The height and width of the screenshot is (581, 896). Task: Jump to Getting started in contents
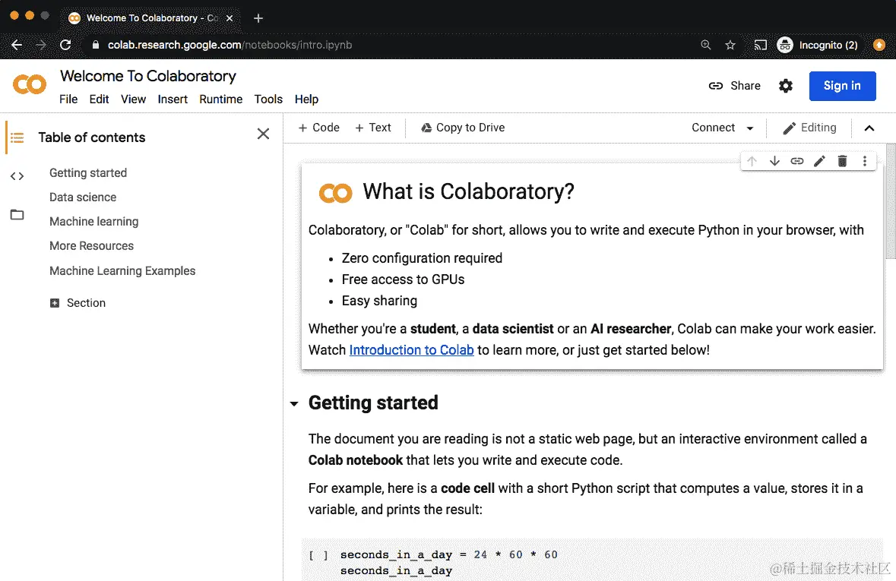(x=88, y=172)
